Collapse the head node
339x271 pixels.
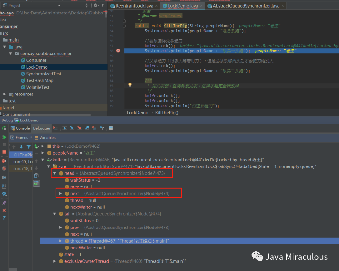(55, 173)
